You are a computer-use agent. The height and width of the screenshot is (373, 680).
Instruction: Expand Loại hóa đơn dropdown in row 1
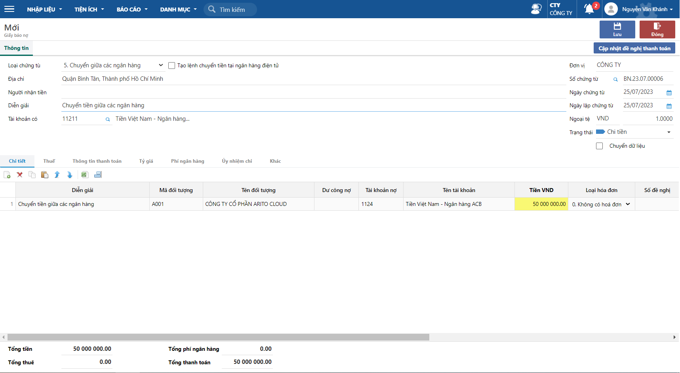(628, 204)
